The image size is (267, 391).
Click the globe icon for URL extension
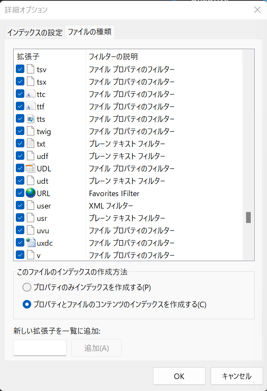30,193
